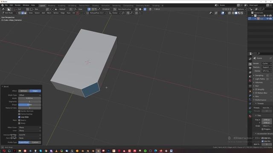Image resolution: width=273 pixels, height=153 pixels.
Task: Enable Clamp Overlap checkbox
Action: [19, 114]
